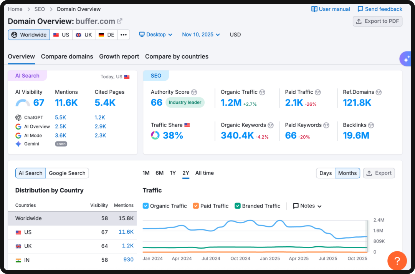The image size is (415, 274).
Task: Click the Export to PDF button
Action: [x=377, y=21]
